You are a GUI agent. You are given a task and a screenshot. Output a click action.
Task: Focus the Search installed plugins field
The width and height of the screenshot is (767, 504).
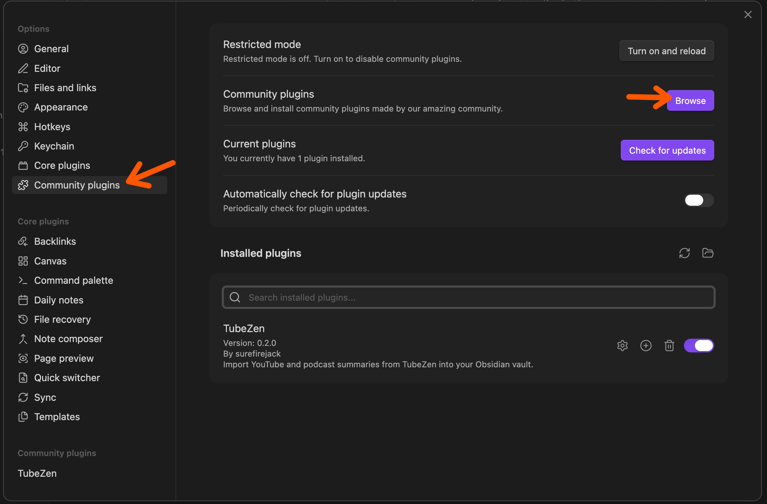[x=468, y=297]
